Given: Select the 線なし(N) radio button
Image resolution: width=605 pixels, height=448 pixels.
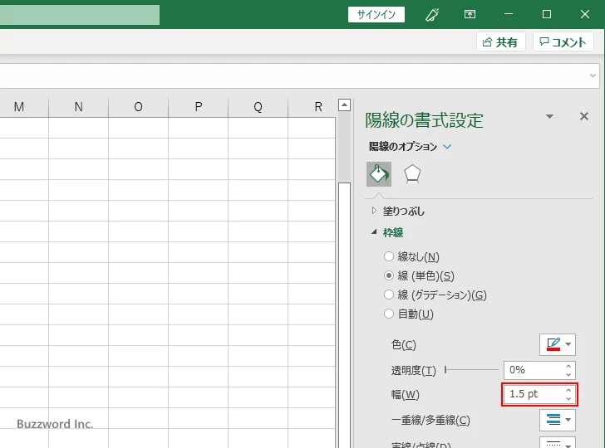Looking at the screenshot, I should pos(389,256).
